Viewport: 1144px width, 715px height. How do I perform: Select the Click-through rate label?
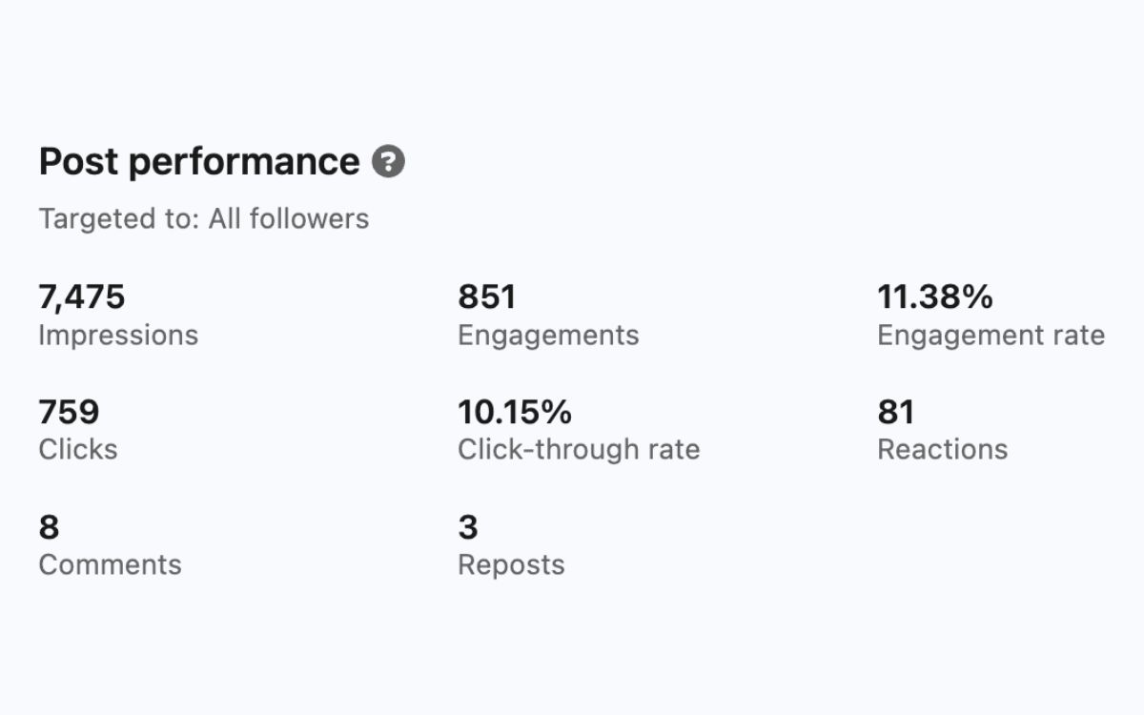click(x=579, y=449)
